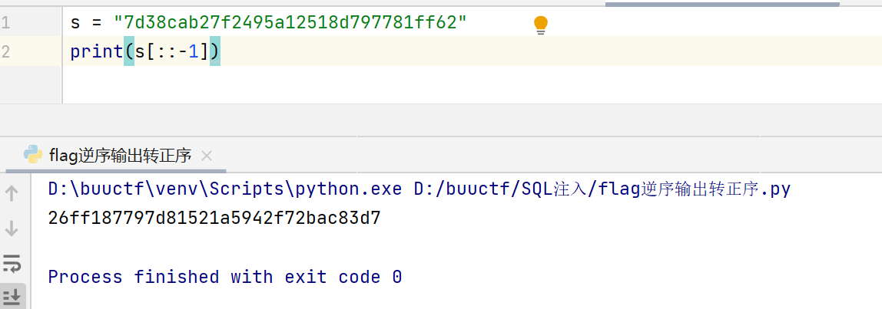
Task: Click the up arrow in run toolbar
Action: [12, 193]
